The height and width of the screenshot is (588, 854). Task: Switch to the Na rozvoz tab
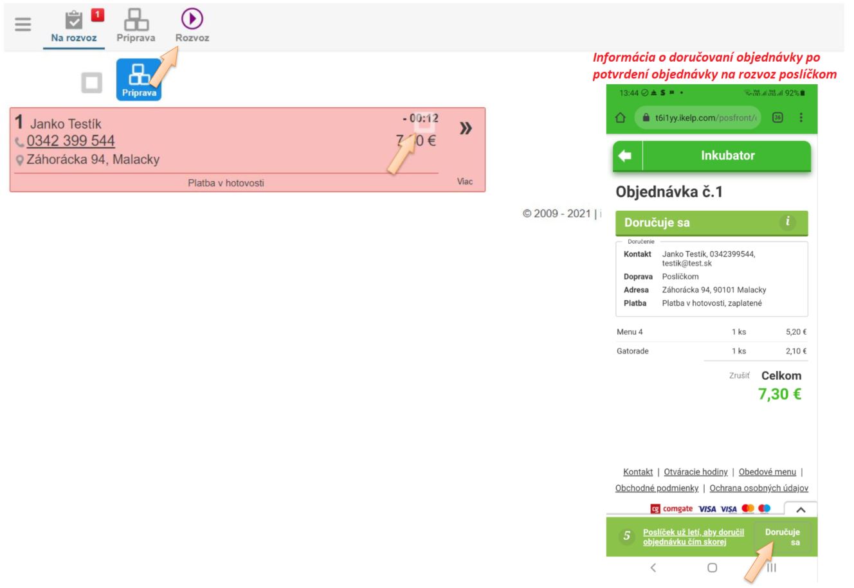[74, 27]
